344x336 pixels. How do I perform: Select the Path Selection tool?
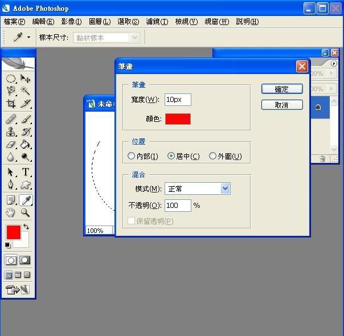tap(11, 172)
